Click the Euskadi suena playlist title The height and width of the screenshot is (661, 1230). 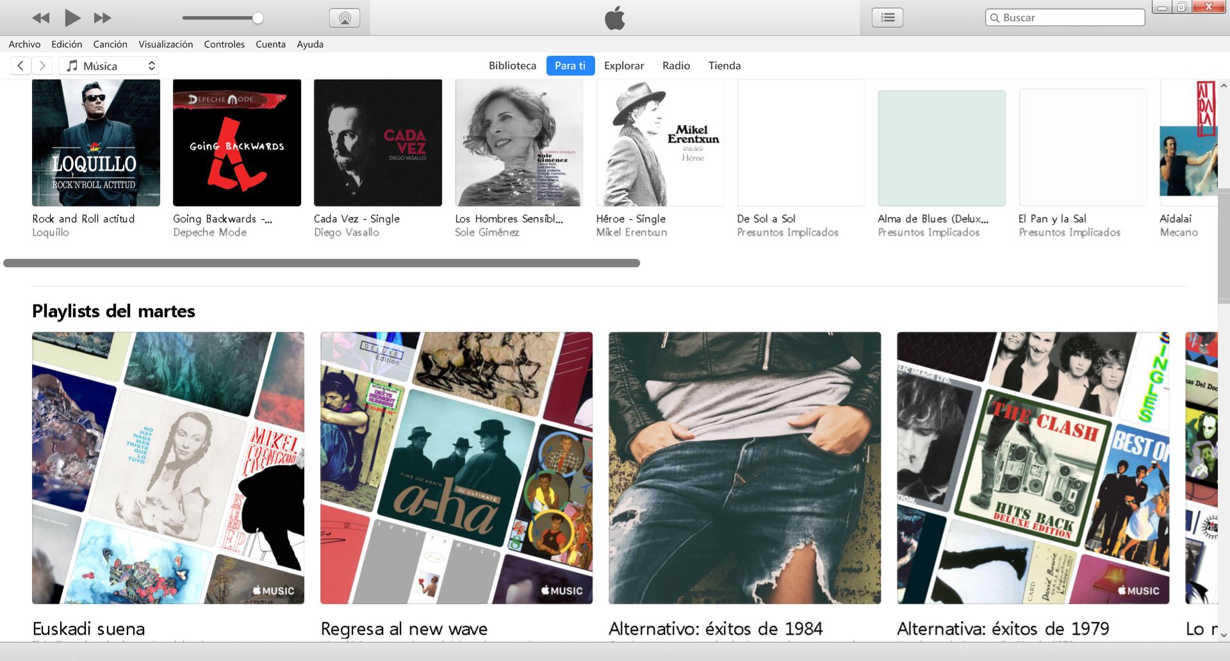(x=88, y=628)
